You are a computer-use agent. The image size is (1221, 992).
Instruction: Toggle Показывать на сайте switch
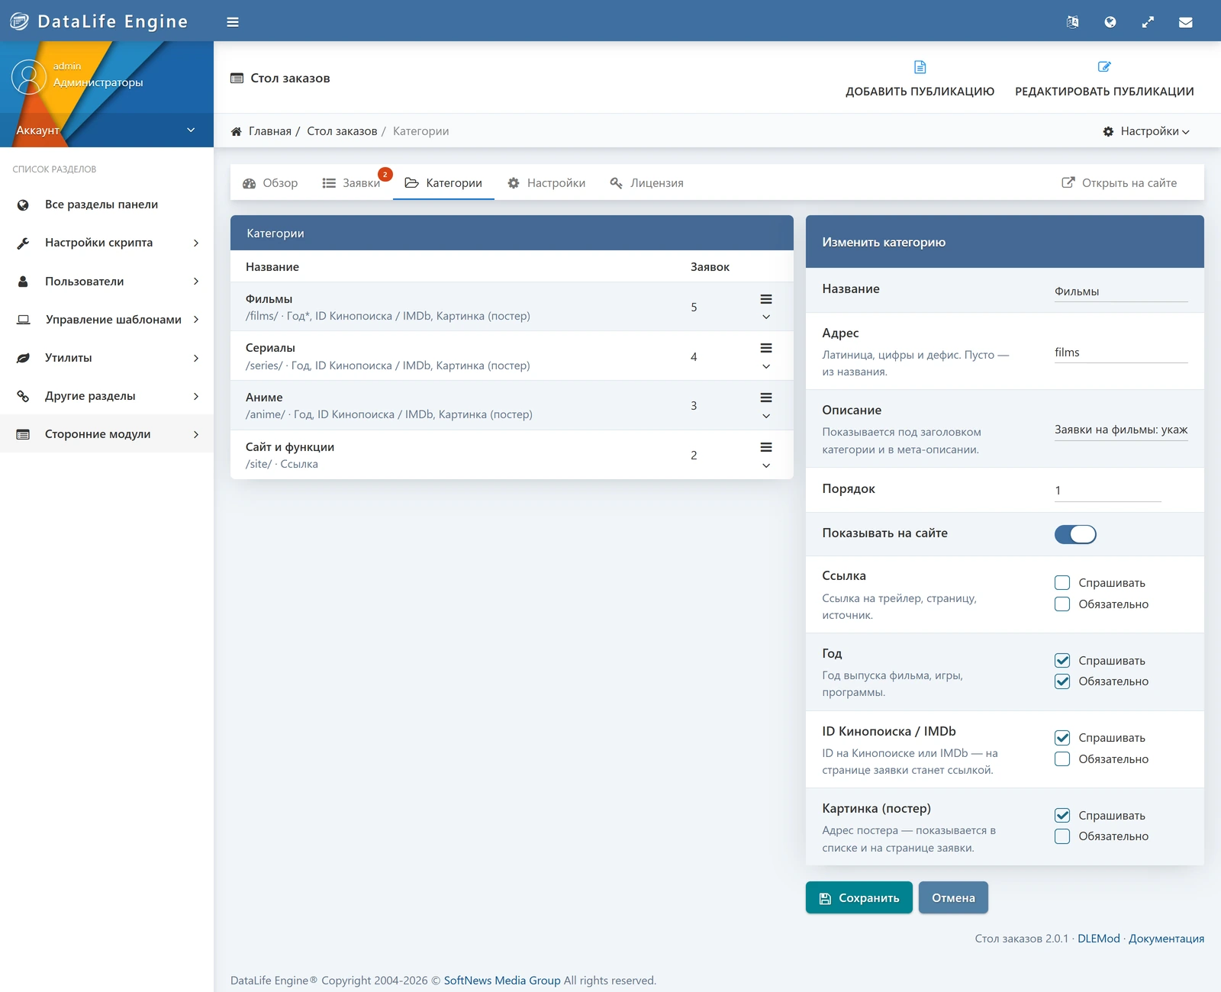(x=1075, y=534)
